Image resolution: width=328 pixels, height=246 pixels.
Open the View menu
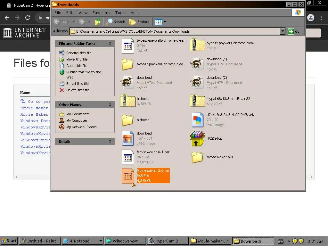(83, 12)
